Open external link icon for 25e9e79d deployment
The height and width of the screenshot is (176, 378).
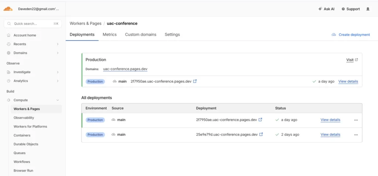point(261,134)
